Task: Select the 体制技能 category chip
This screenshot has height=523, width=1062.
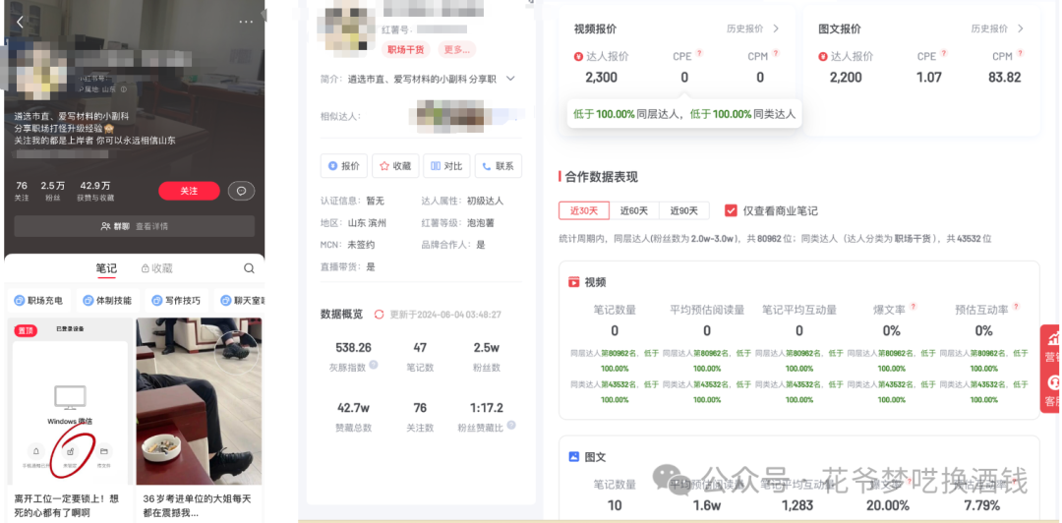Action: pyautogui.click(x=108, y=300)
